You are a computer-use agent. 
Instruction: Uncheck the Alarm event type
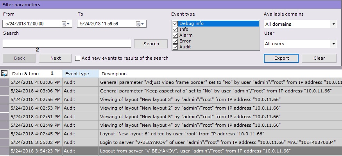[x=175, y=35]
